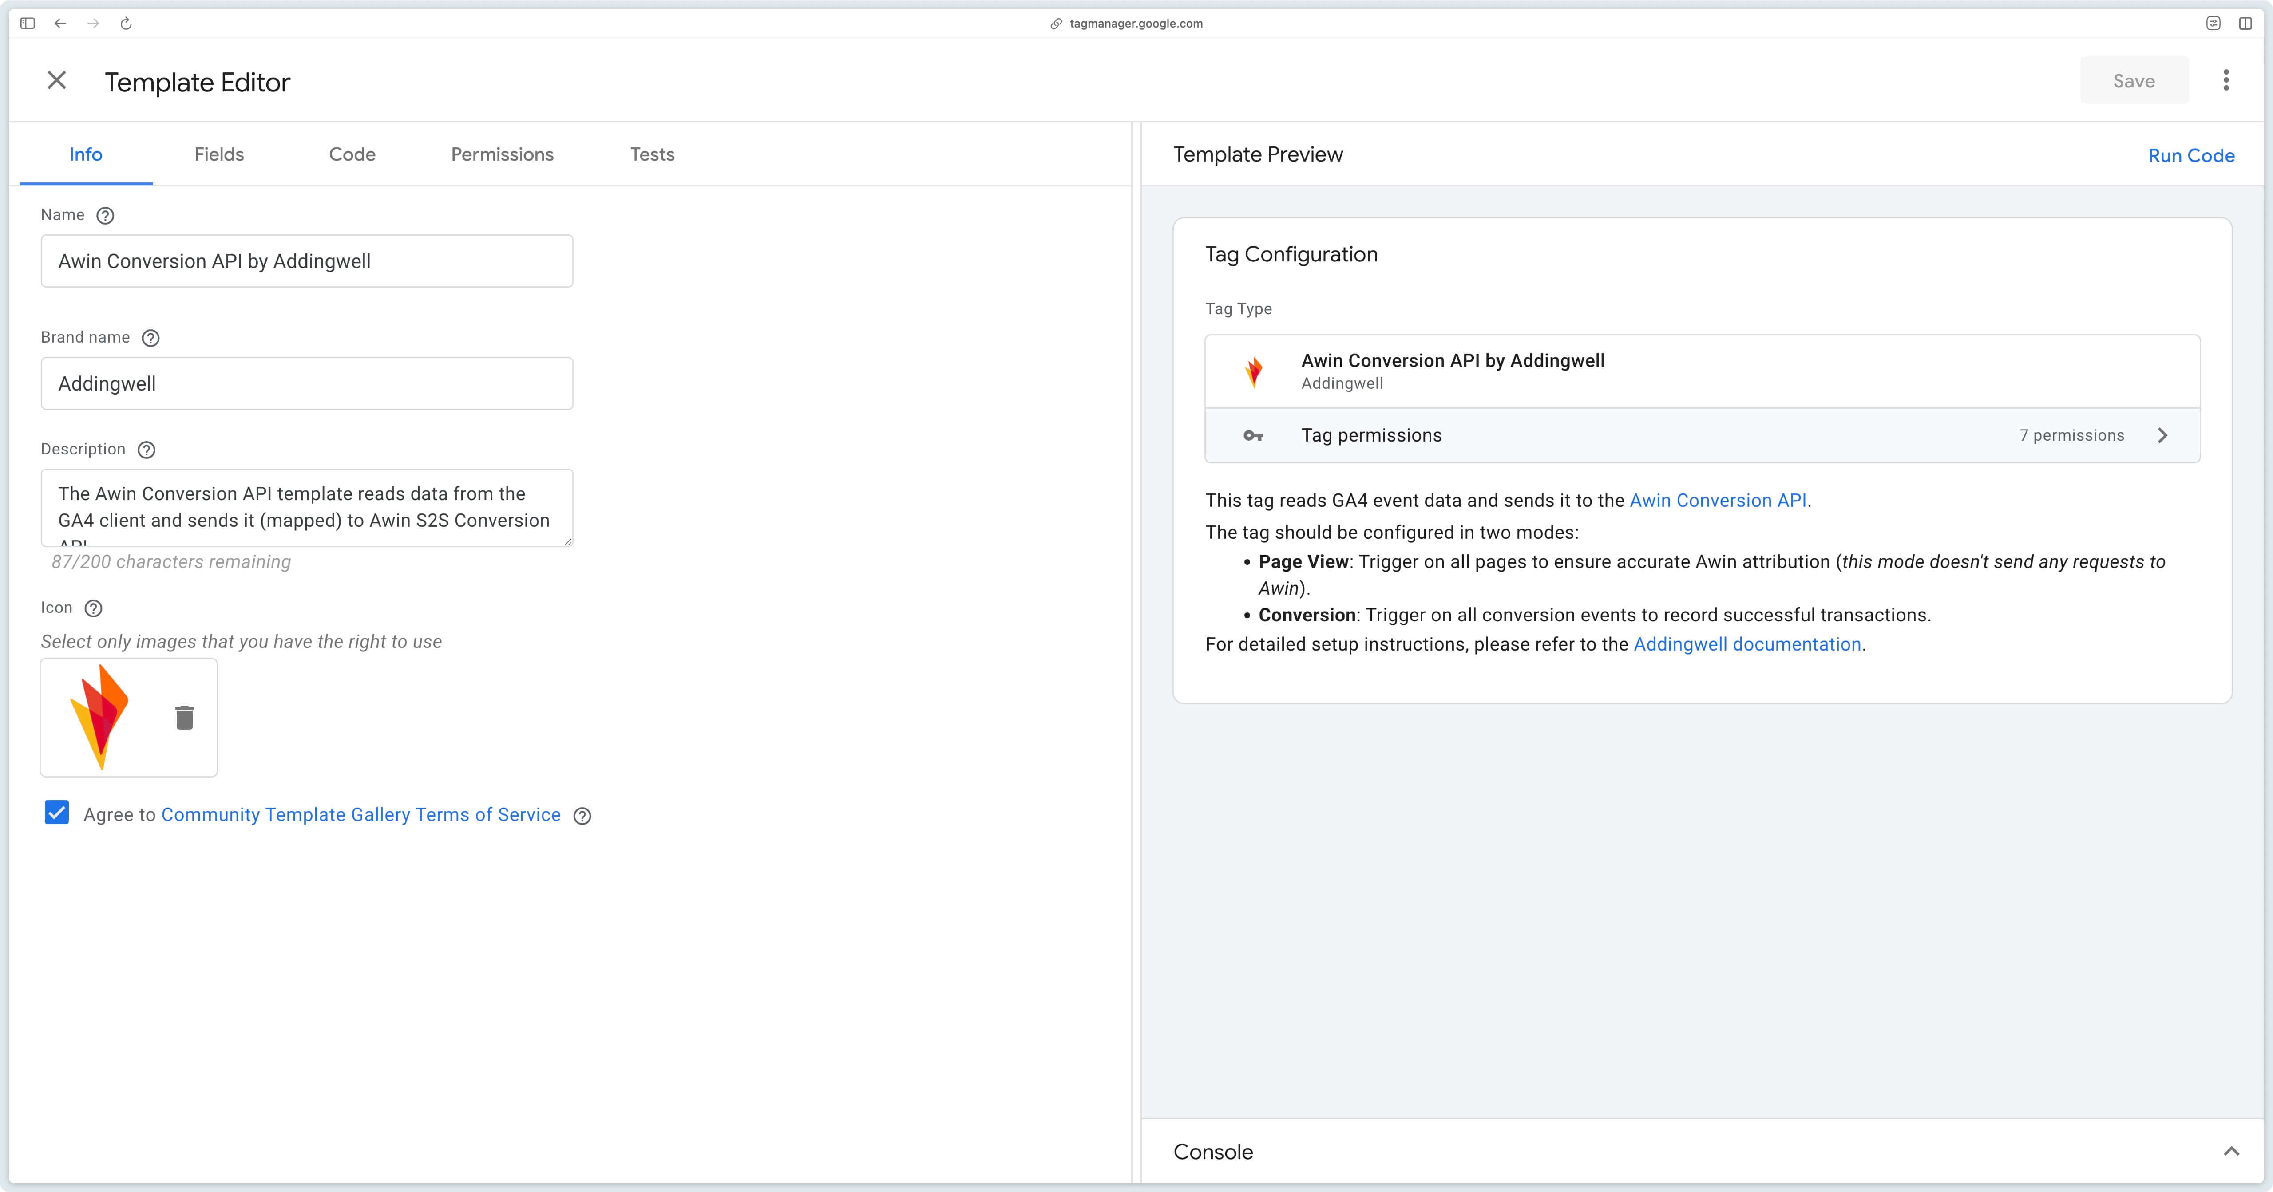Expand the Console panel with the up chevron
Viewport: 2273px width, 1192px height.
coord(2232,1152)
